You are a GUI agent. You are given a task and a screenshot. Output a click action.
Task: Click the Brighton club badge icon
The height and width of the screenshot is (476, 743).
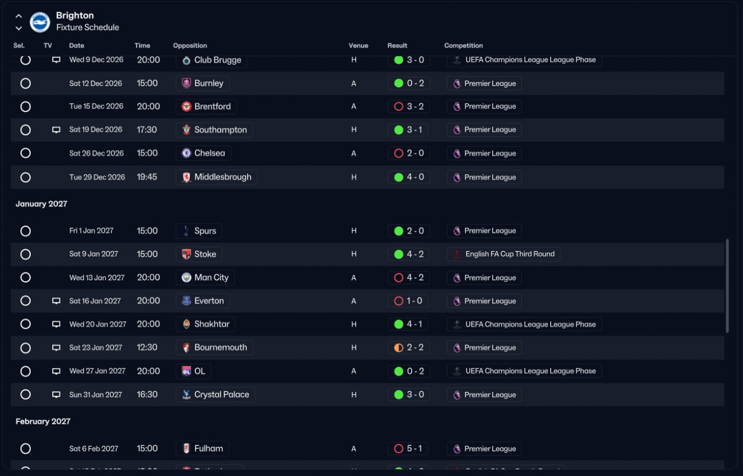click(40, 22)
